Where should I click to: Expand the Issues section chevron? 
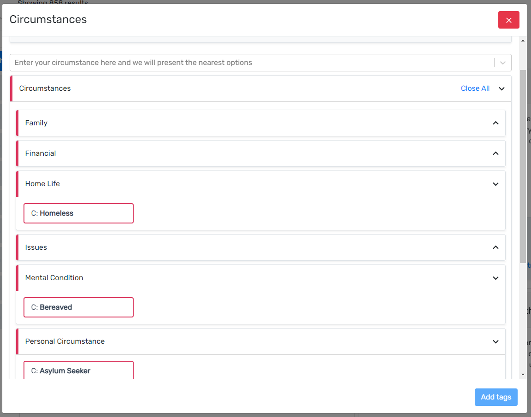[496, 247]
